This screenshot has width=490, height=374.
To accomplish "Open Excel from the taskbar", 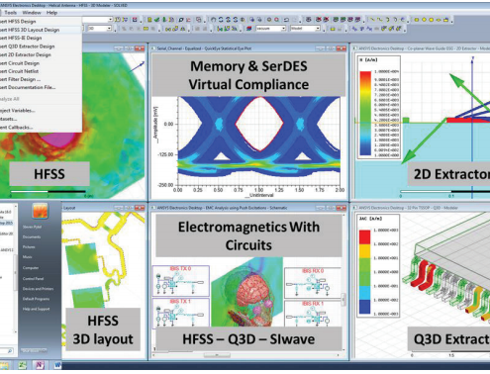I will point(23,365).
